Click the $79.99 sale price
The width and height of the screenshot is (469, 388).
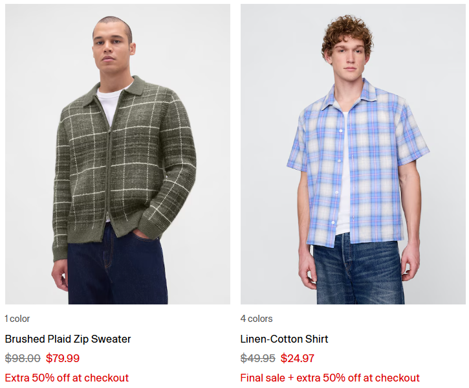[63, 358]
